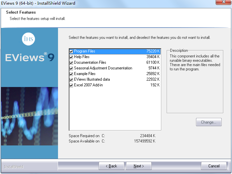
Task: Toggle the Help Files checkbox
Action: pyautogui.click(x=71, y=57)
